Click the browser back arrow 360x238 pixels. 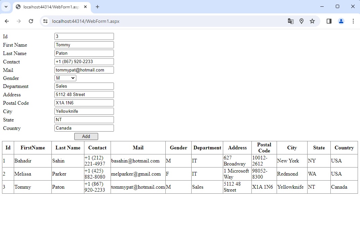(7, 21)
